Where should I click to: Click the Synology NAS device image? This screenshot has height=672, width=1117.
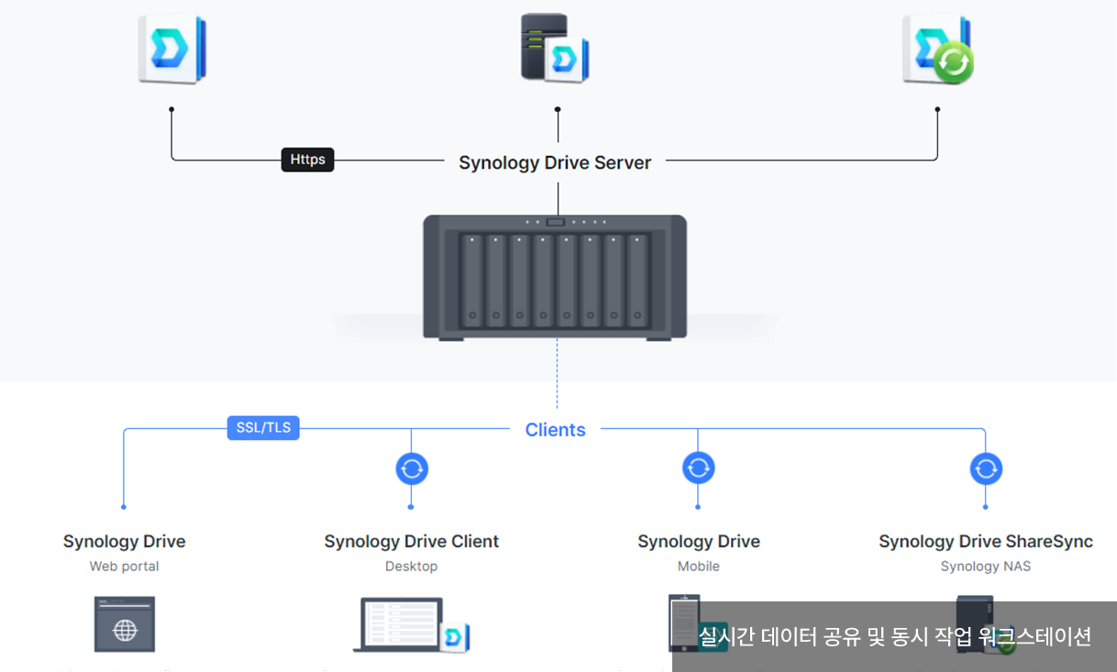coord(555,278)
